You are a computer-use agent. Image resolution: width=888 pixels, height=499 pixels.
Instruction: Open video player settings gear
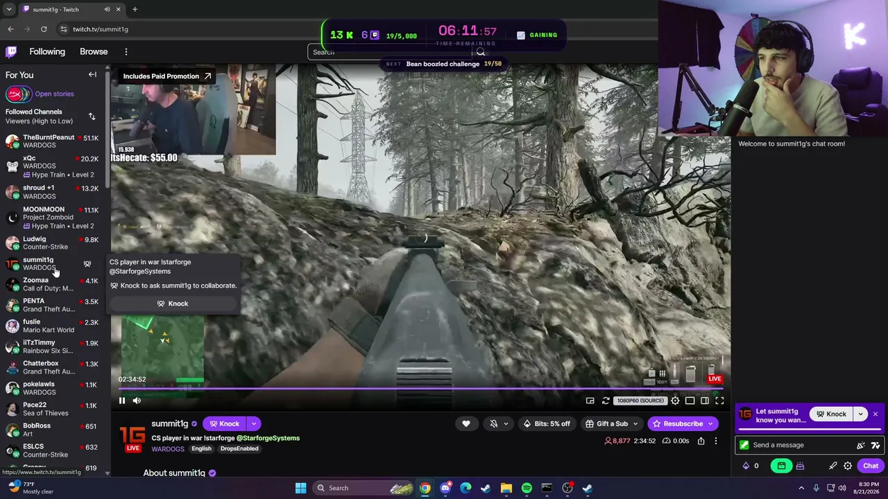675,401
